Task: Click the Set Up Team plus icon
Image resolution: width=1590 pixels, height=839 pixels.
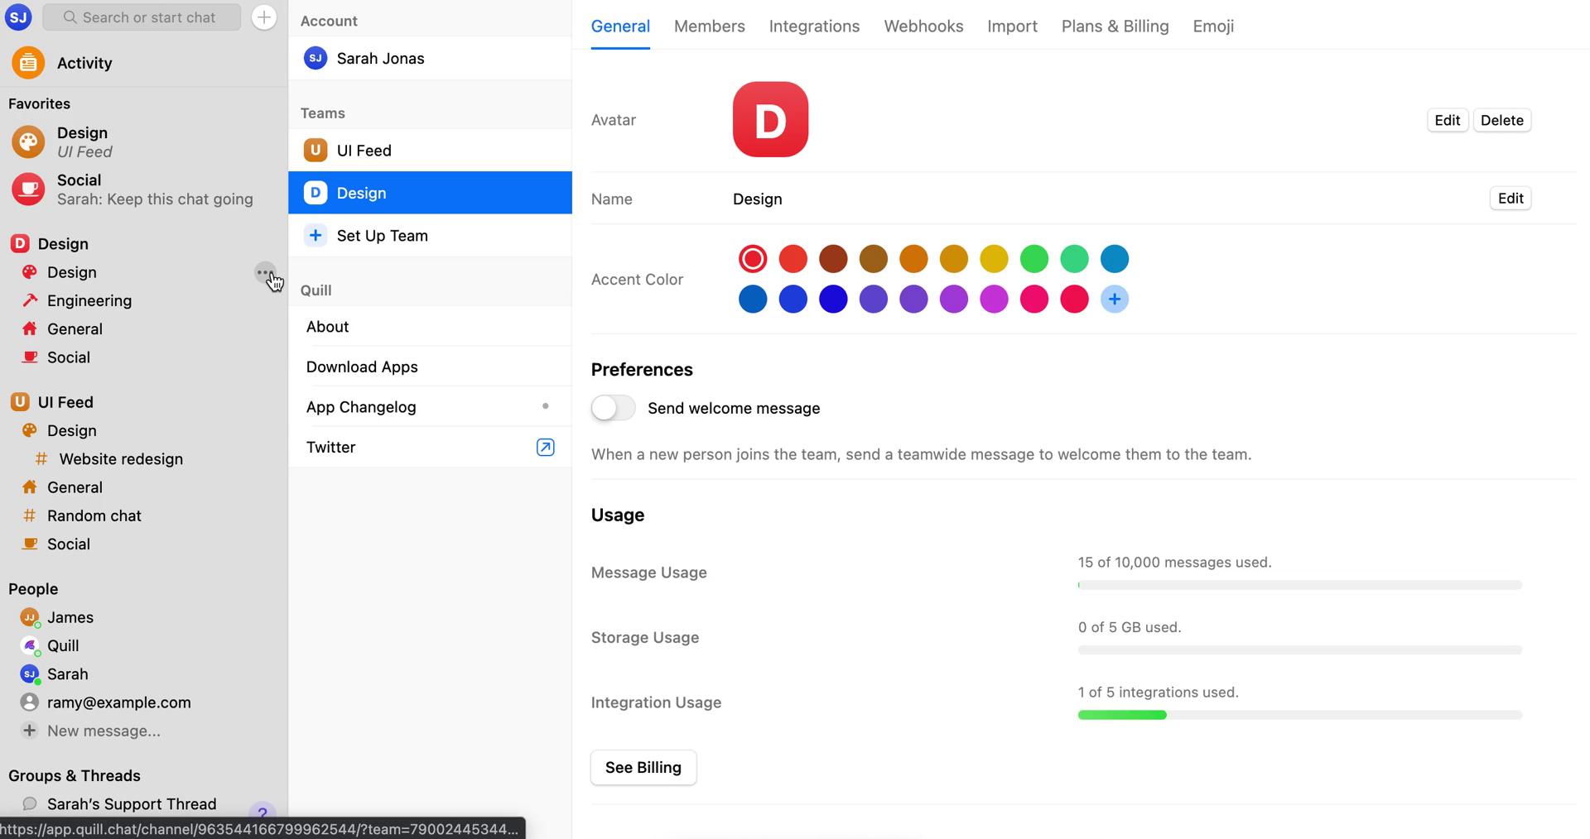Action: pyautogui.click(x=316, y=235)
